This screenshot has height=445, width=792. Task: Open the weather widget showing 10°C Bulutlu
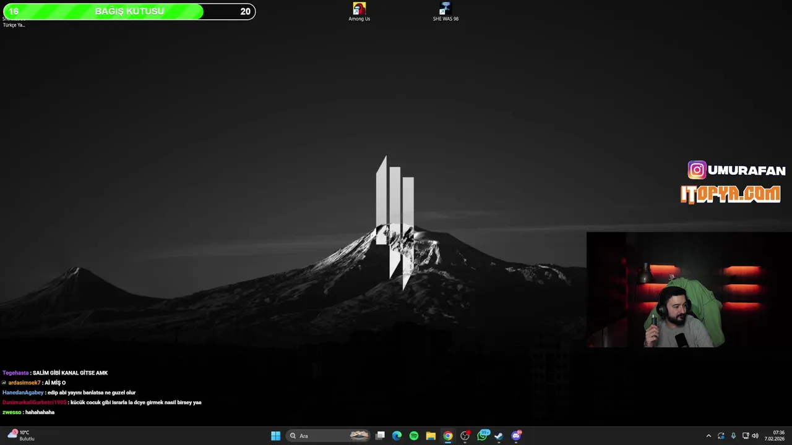(x=21, y=436)
